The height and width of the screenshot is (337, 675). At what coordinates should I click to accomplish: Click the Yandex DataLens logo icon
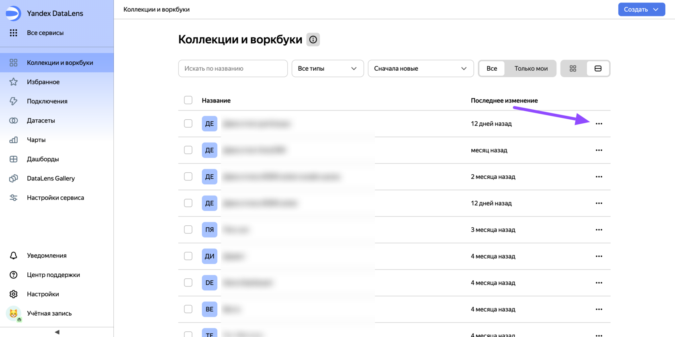(13, 13)
